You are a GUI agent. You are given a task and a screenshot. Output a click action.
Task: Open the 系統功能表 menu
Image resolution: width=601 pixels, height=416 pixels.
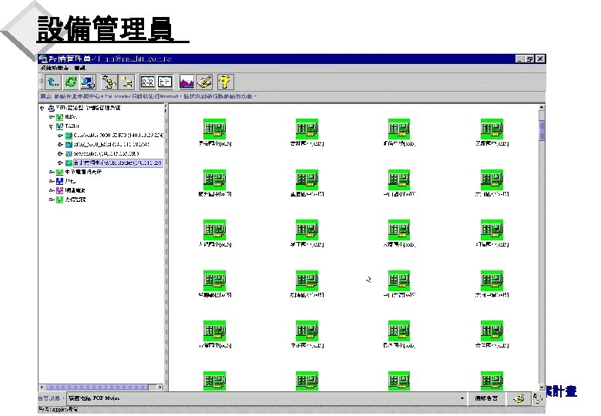(55, 68)
